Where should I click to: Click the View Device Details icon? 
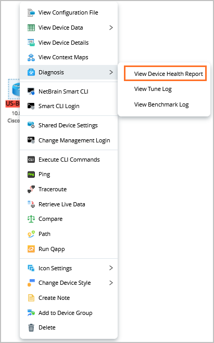tap(31, 43)
